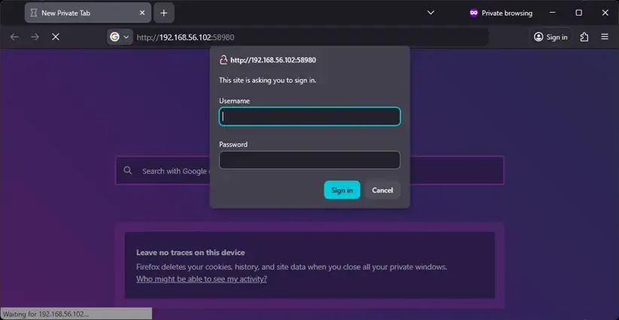Screen dimensions: 619x320
Task: Open Who might be able to see my activity link
Action: coord(201,279)
